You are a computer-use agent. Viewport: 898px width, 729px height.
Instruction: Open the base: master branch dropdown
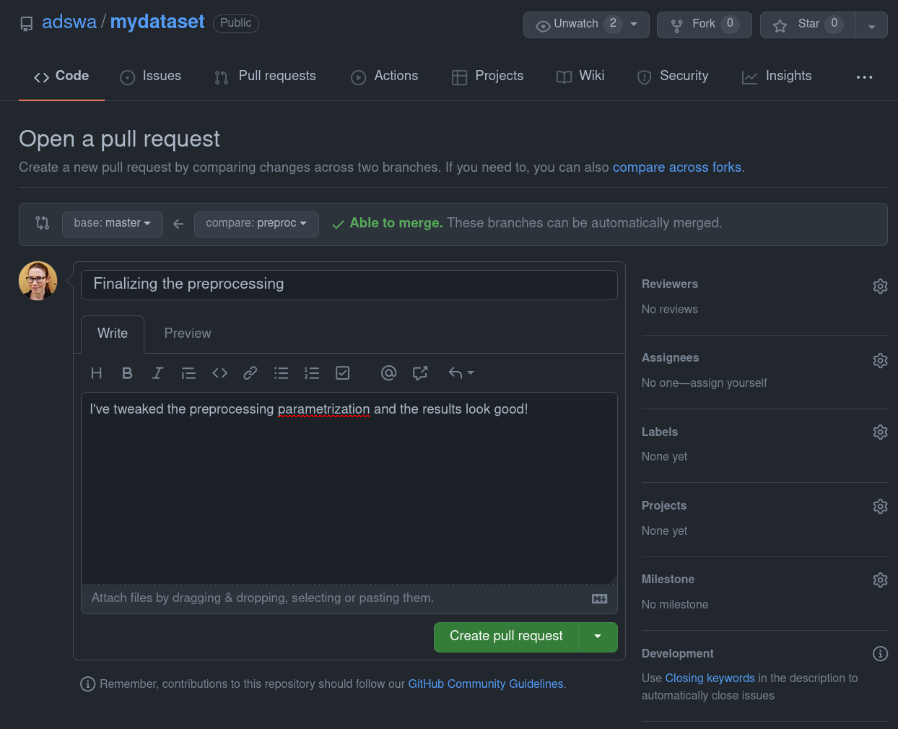112,224
